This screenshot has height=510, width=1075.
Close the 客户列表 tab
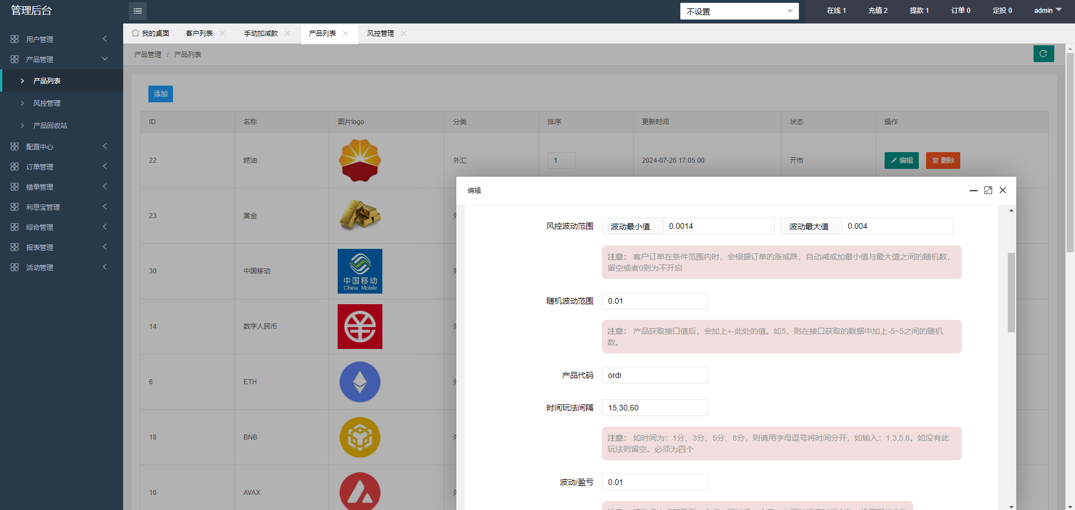(222, 34)
